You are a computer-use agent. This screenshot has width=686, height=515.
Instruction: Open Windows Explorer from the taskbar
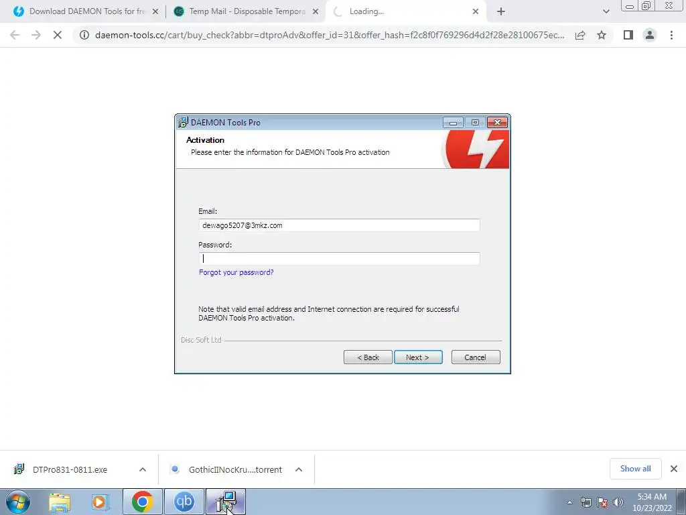coord(60,502)
